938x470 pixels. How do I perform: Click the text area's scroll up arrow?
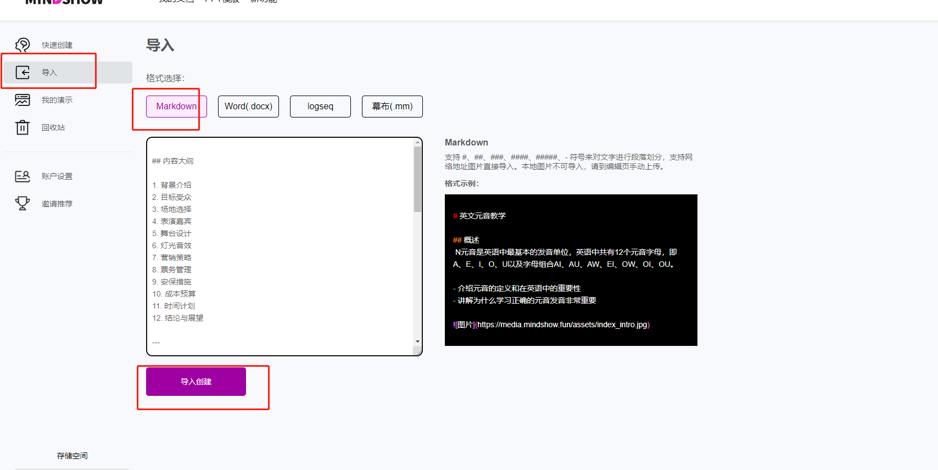(x=418, y=143)
